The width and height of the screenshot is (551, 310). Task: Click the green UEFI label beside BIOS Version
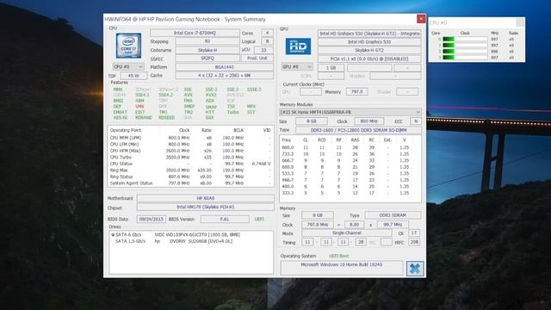(x=259, y=219)
